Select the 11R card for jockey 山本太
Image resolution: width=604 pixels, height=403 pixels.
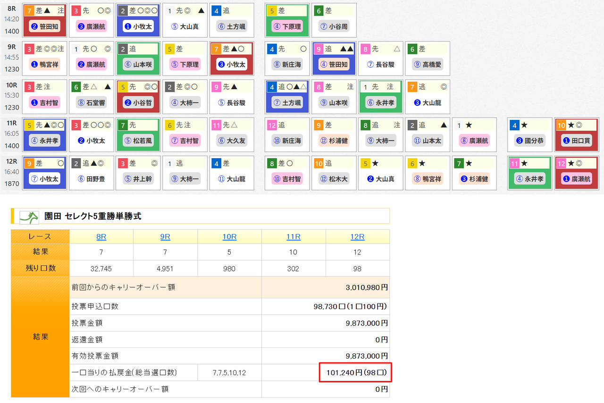tap(428, 134)
